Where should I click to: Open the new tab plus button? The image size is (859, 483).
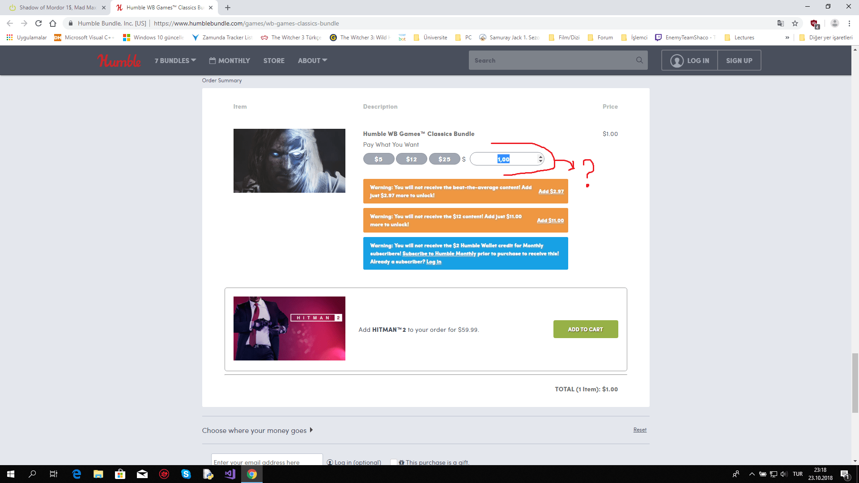pos(228,8)
